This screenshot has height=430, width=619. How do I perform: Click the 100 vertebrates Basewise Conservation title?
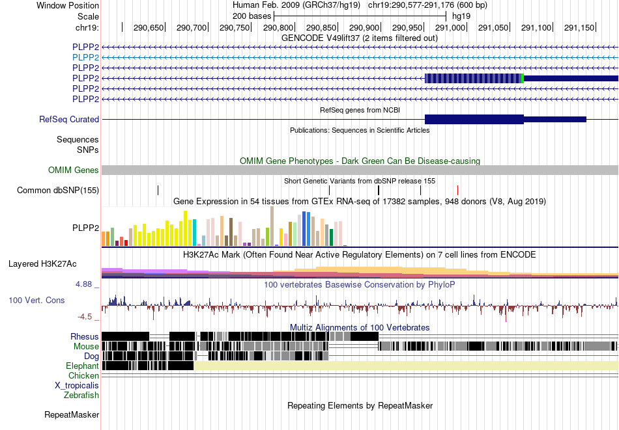pos(359,284)
